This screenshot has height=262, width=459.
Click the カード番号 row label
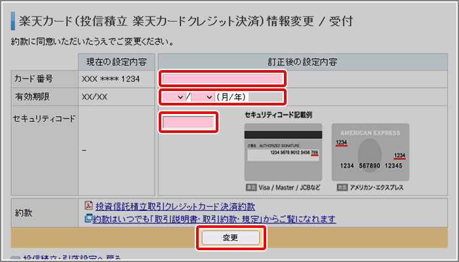click(33, 79)
